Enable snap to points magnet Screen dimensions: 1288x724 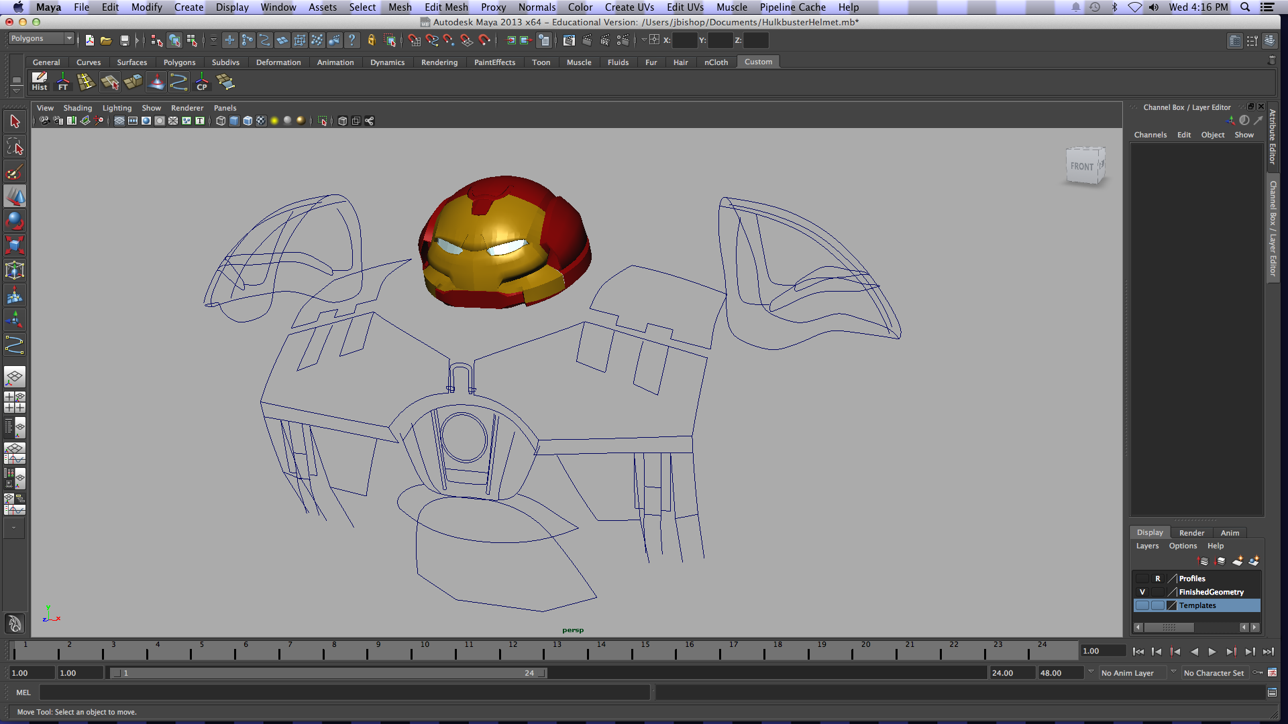[x=449, y=40]
